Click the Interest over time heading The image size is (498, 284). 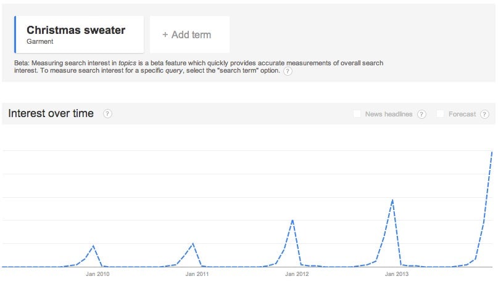click(x=51, y=113)
